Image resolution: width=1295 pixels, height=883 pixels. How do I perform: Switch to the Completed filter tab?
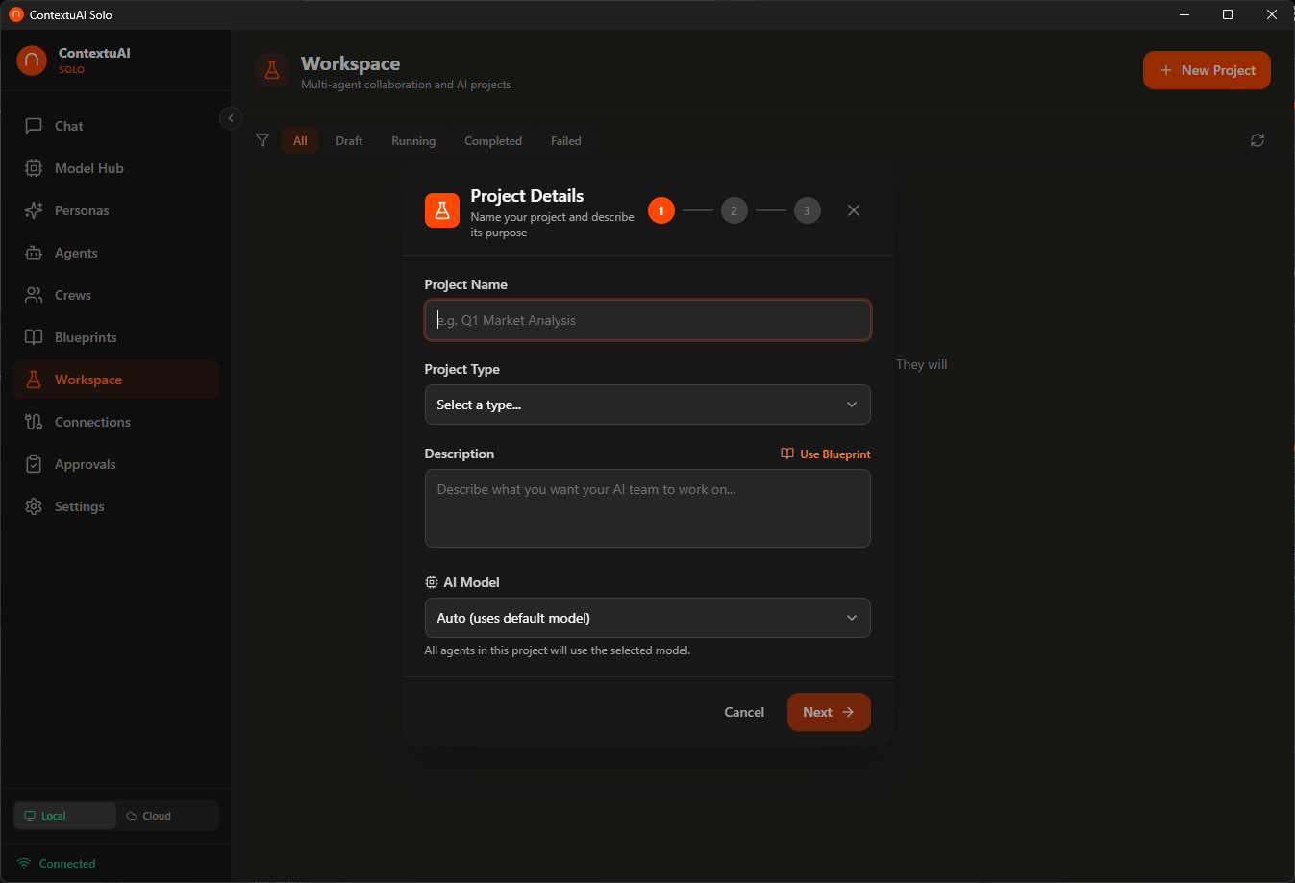point(492,140)
